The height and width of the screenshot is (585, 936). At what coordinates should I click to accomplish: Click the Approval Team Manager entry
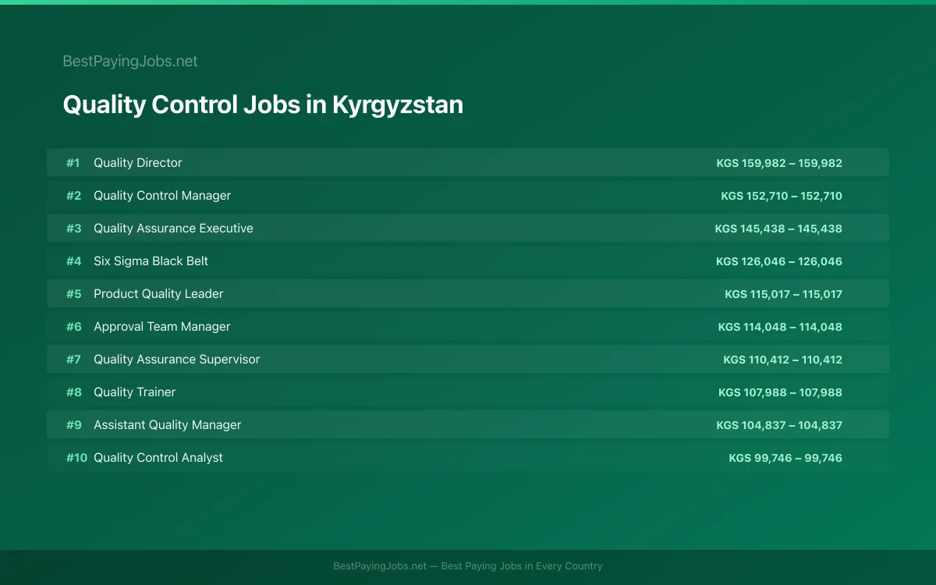tap(162, 327)
